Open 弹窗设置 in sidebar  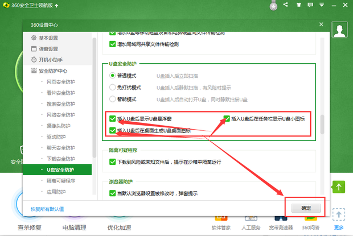coord(57,49)
